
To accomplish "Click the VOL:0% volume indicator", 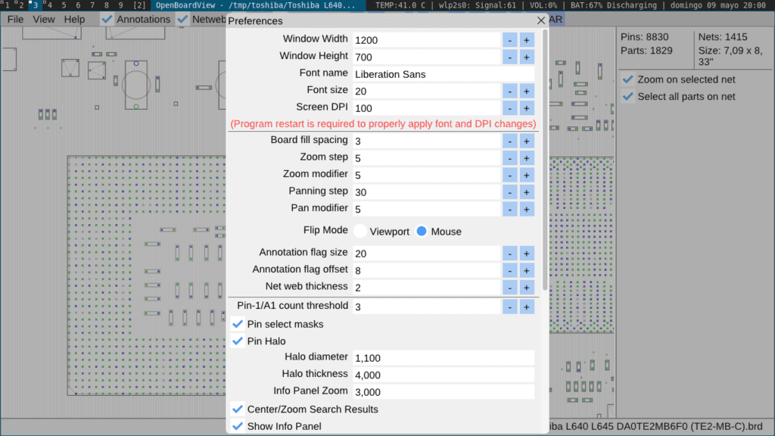I will click(x=543, y=5).
